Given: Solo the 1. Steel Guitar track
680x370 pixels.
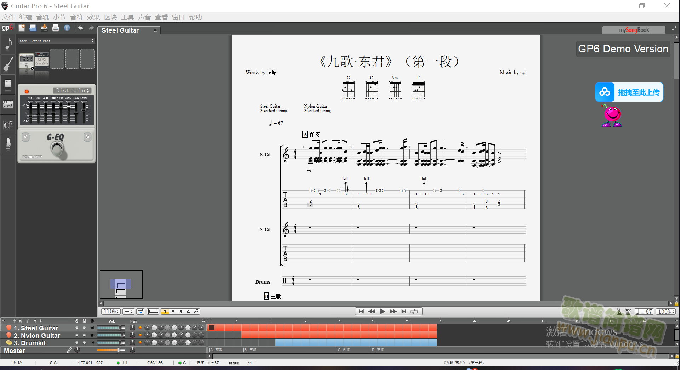Looking at the screenshot, I should 76,328.
